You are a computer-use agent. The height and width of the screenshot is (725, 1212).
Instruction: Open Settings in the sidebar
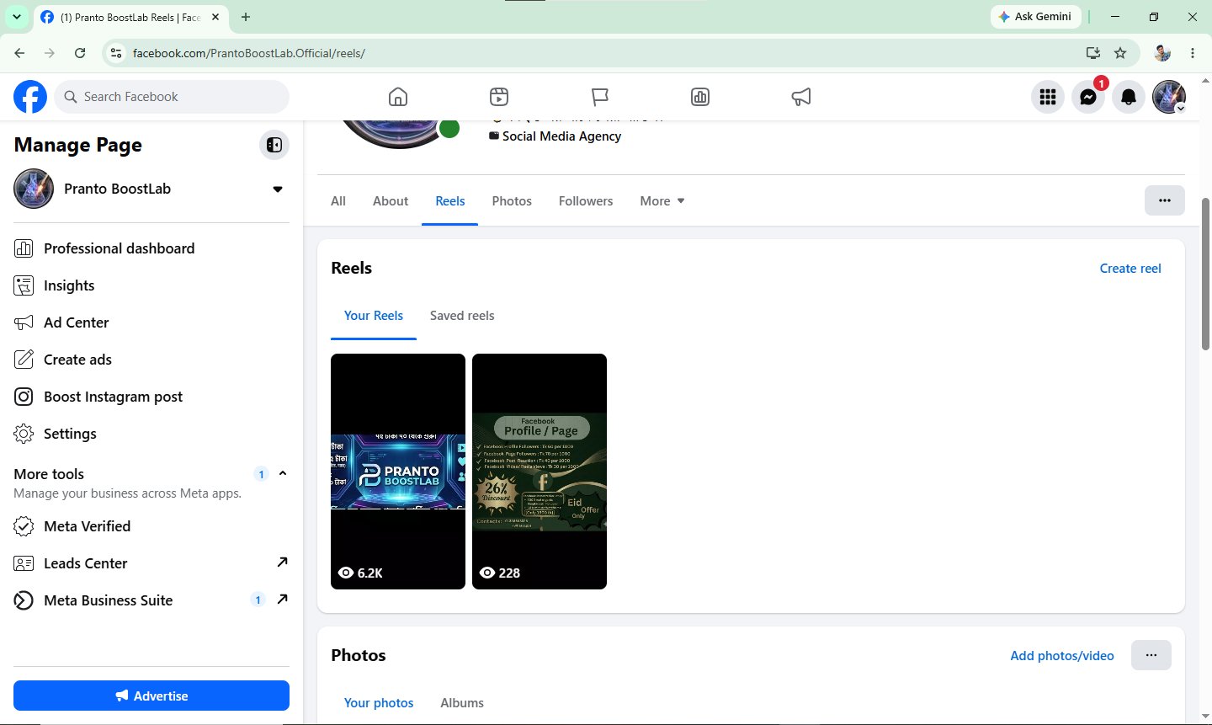151,434
